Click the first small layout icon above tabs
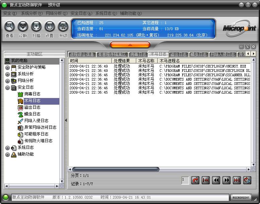The height and width of the screenshot is (204, 260). tap(242, 47)
